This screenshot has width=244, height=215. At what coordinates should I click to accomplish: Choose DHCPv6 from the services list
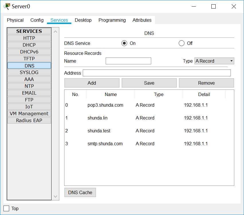pos(29,52)
